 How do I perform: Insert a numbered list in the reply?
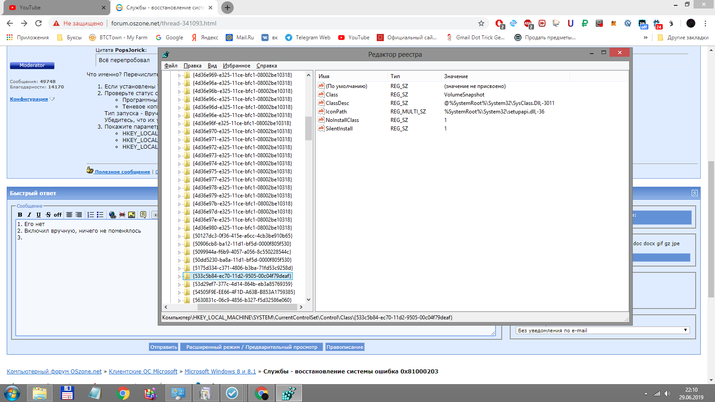tap(91, 215)
